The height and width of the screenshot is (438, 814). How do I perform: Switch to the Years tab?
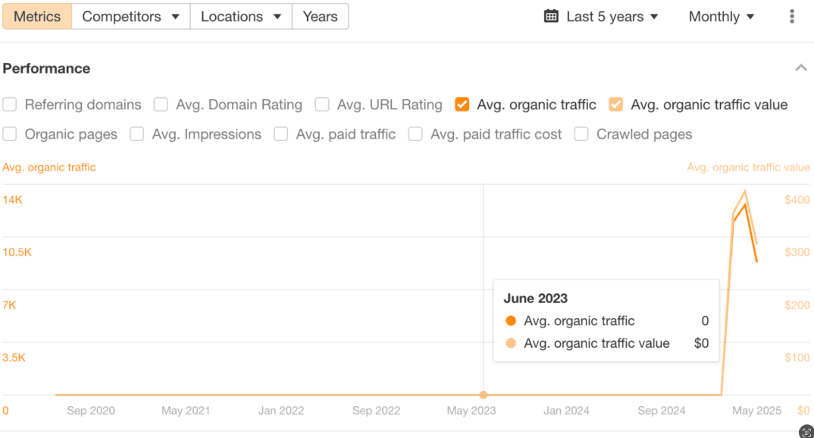(x=320, y=16)
